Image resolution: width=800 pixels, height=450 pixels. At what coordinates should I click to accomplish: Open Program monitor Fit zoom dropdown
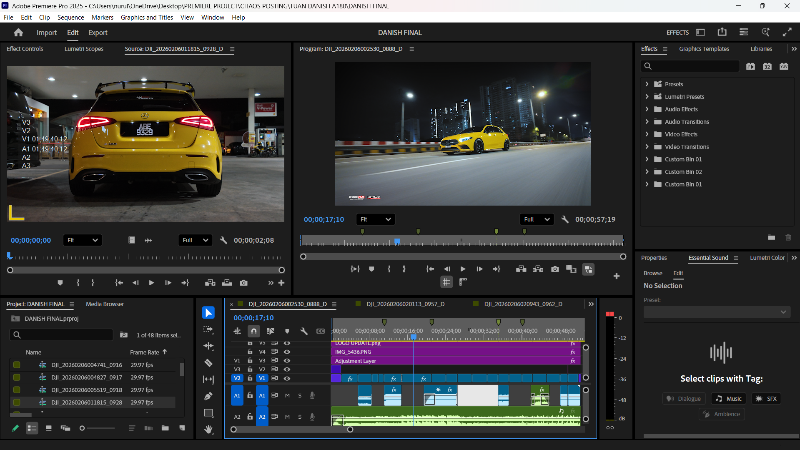tap(376, 219)
